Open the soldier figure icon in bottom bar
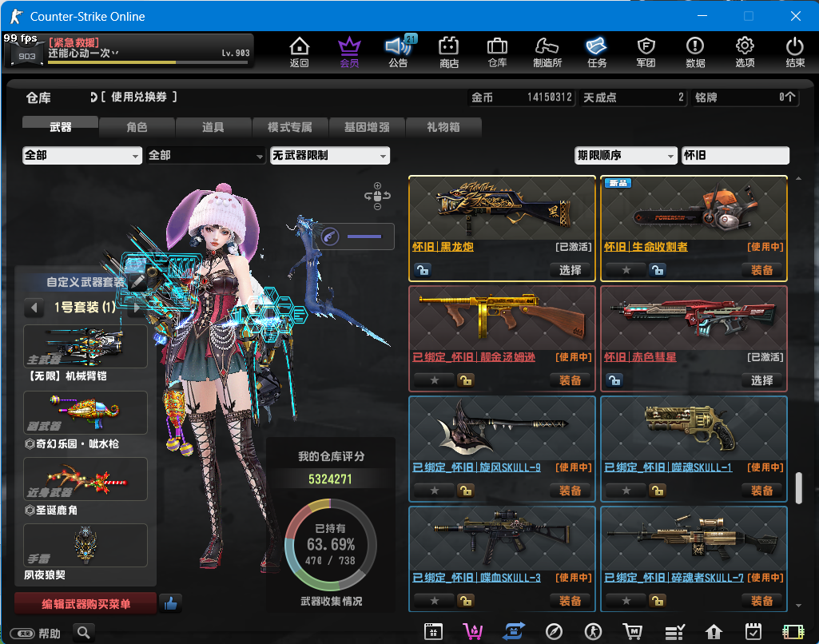This screenshot has height=644, width=819. click(594, 632)
